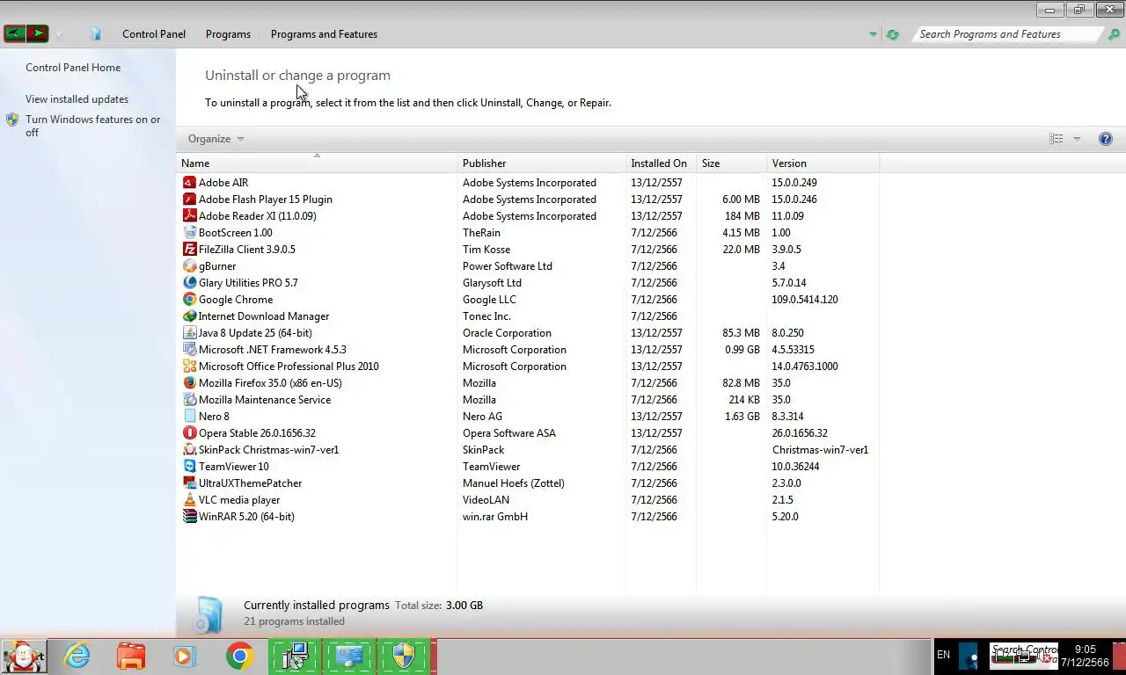1126x675 pixels.
Task: Open the help icon
Action: (1106, 139)
